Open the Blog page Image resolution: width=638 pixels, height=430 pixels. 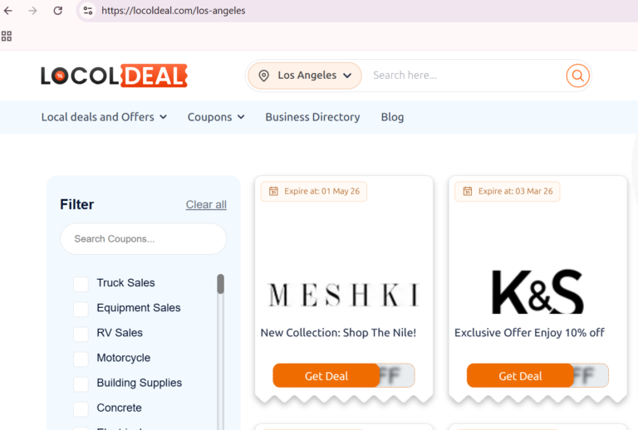pyautogui.click(x=392, y=117)
